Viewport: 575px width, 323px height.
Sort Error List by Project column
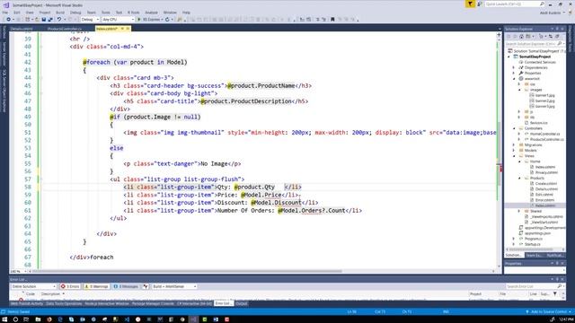pos(475,293)
